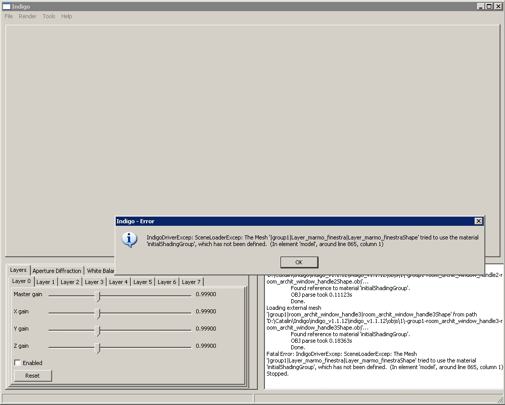Click the Indigo app icon in title bar

tap(6, 7)
